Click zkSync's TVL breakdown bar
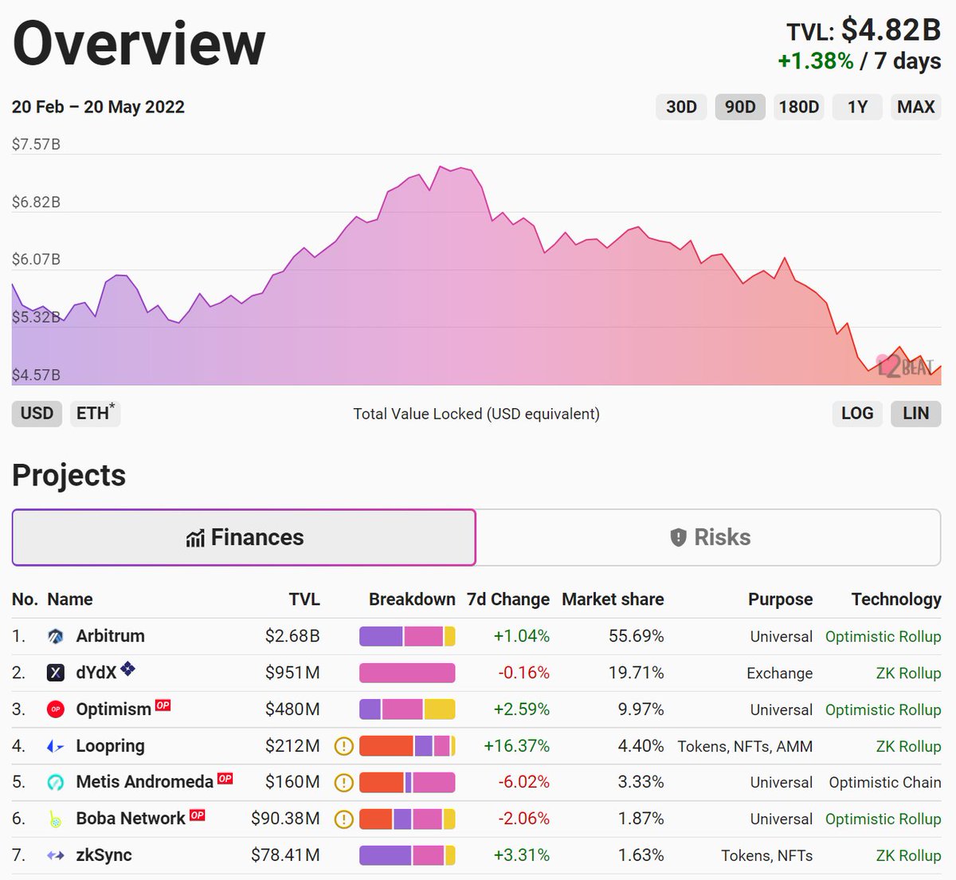 pos(407,855)
